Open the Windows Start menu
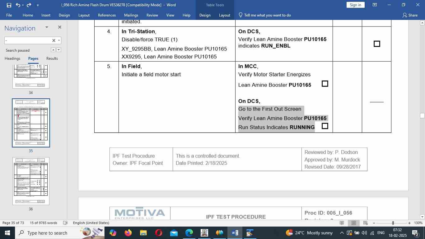 coord(7,233)
